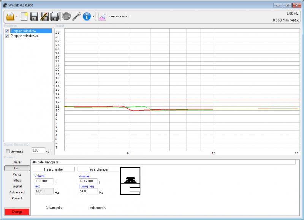Open settings with the wrench icon

tap(76, 16)
